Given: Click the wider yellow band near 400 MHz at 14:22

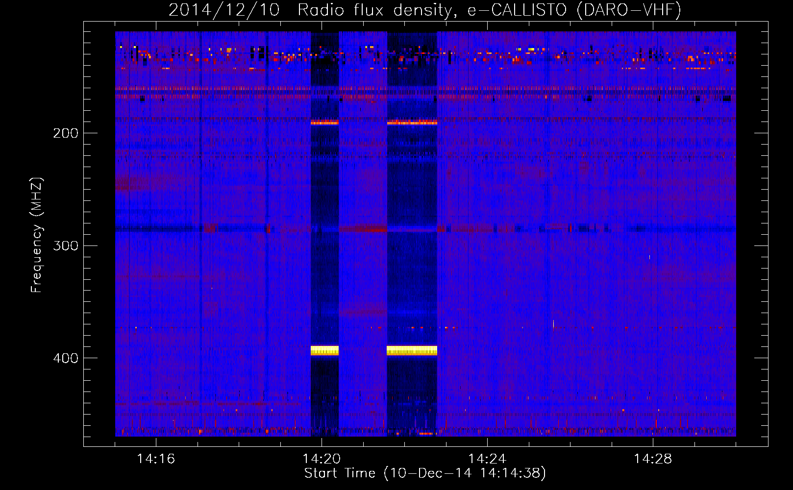Looking at the screenshot, I should click(x=412, y=350).
